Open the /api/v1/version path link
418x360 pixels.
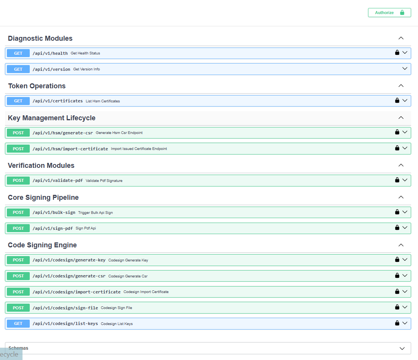[51, 69]
